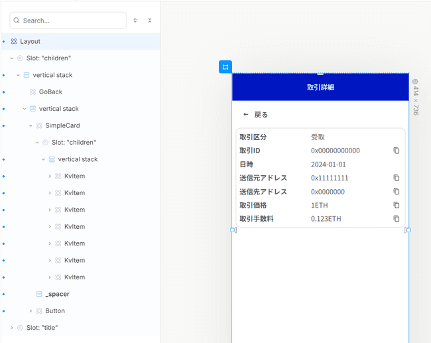Image resolution: width=431 pixels, height=343 pixels.
Task: Collapse the Slot "children" inside SimpleCard
Action: click(37, 143)
